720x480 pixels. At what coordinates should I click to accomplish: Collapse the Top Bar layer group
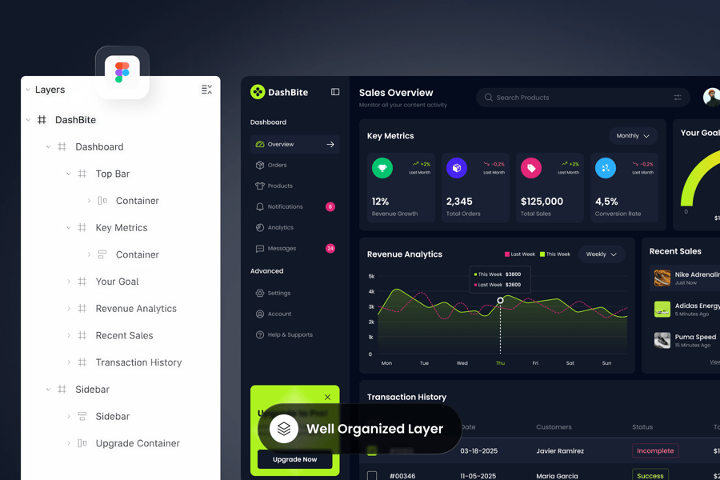click(x=69, y=174)
